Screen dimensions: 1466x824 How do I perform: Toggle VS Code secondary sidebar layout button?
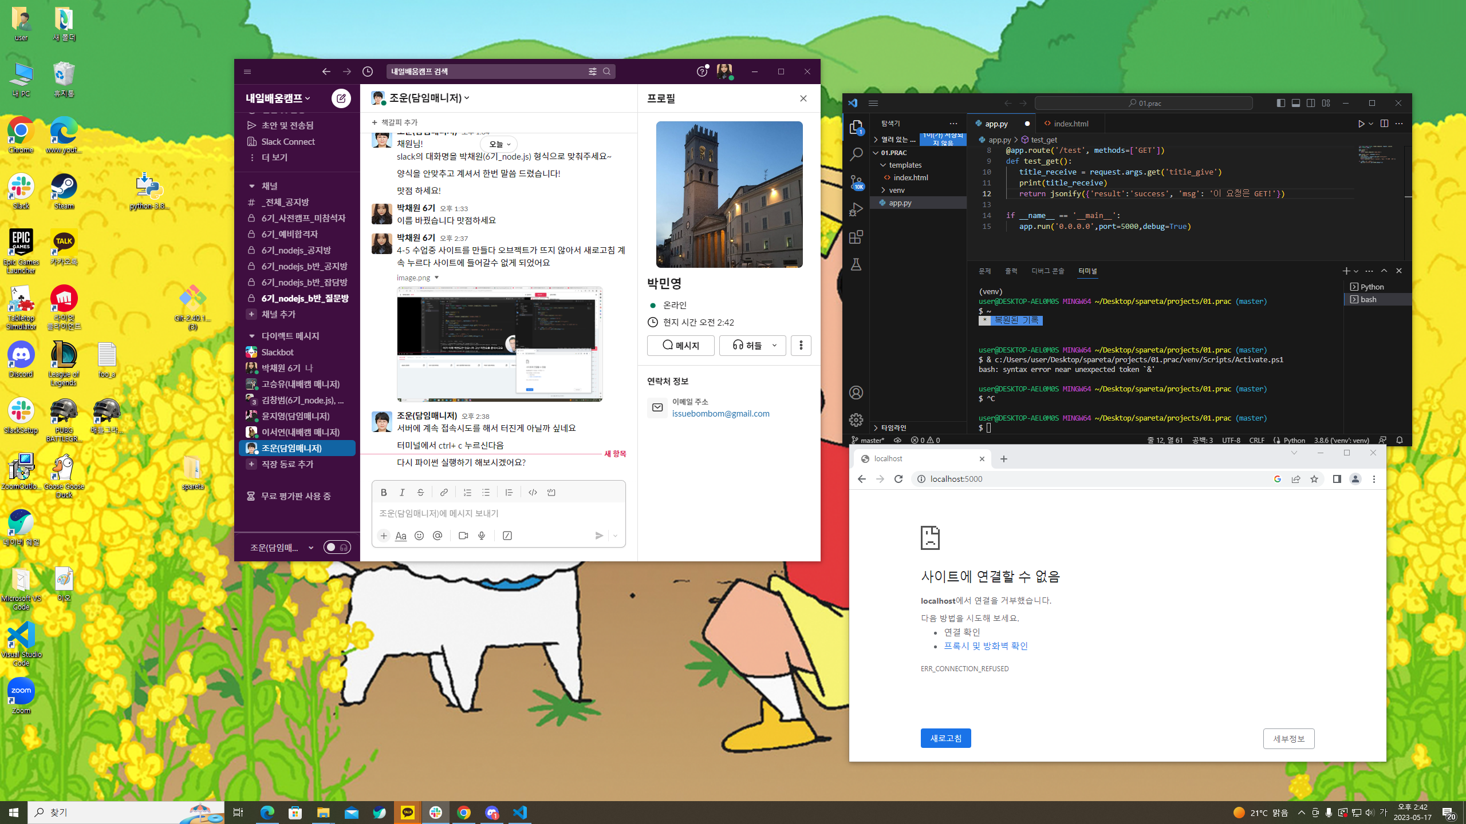point(1311,103)
